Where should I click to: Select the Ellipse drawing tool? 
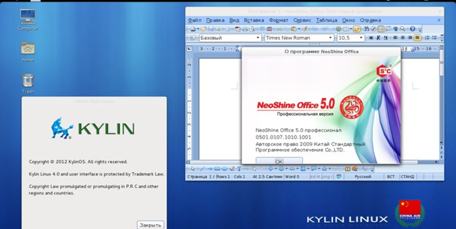point(224,169)
